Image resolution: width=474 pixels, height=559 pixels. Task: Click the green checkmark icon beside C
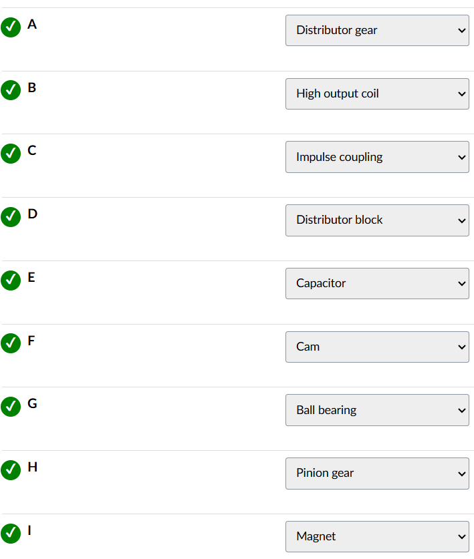pyautogui.click(x=11, y=154)
